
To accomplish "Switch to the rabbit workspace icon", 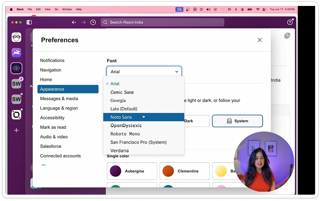I will tap(16, 53).
